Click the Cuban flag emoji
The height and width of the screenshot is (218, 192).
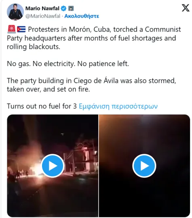(21, 29)
